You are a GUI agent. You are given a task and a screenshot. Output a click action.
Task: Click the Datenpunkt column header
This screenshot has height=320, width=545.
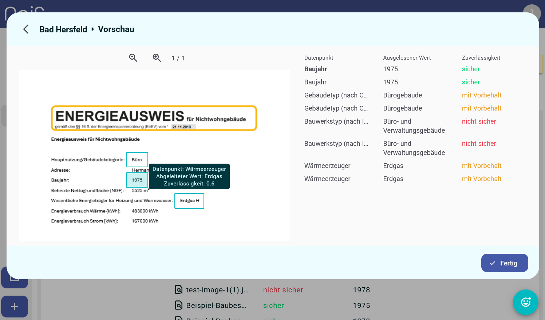click(319, 58)
